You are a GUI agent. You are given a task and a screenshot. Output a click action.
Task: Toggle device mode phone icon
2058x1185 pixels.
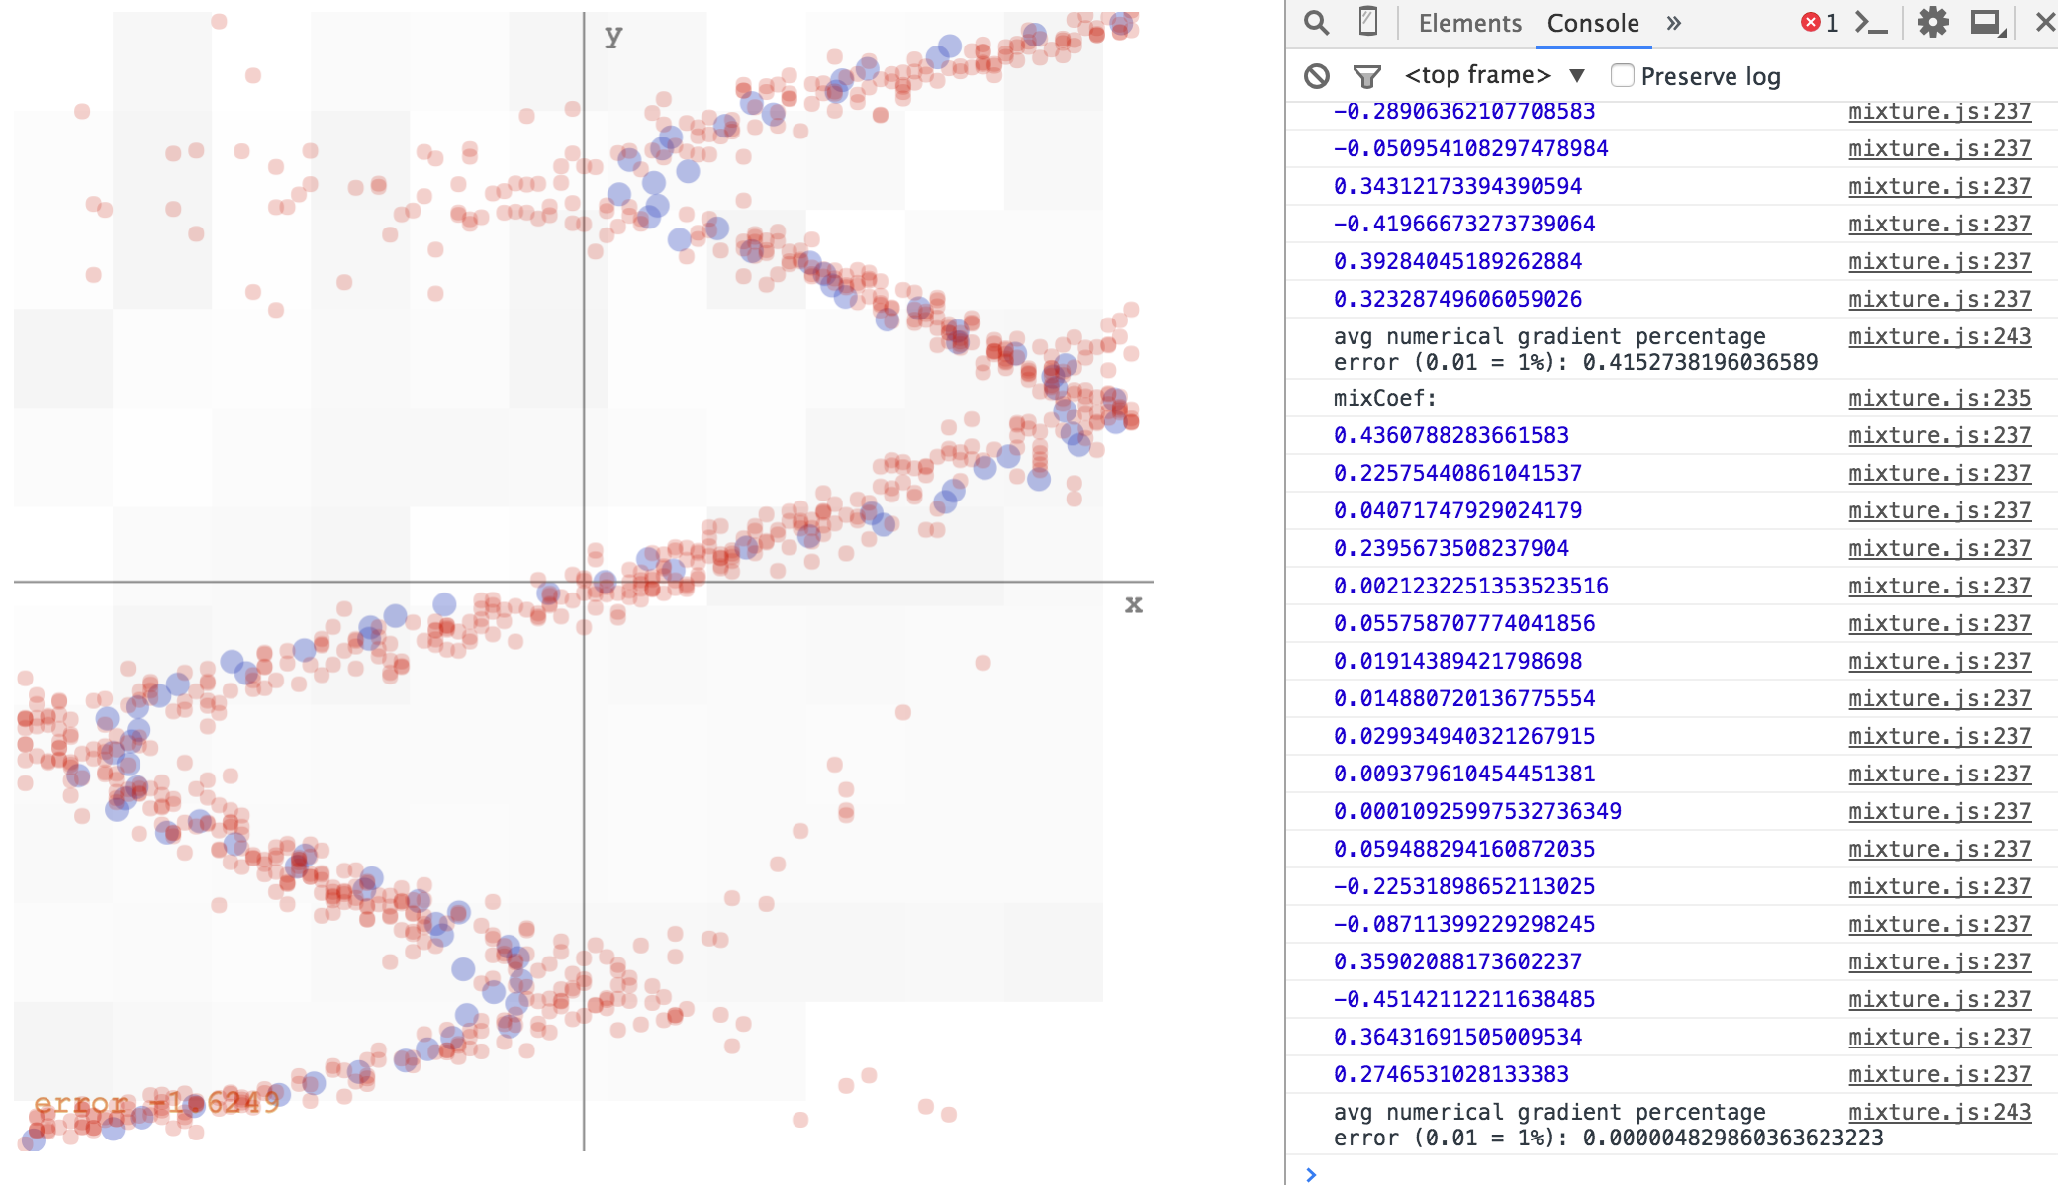pos(1368,22)
